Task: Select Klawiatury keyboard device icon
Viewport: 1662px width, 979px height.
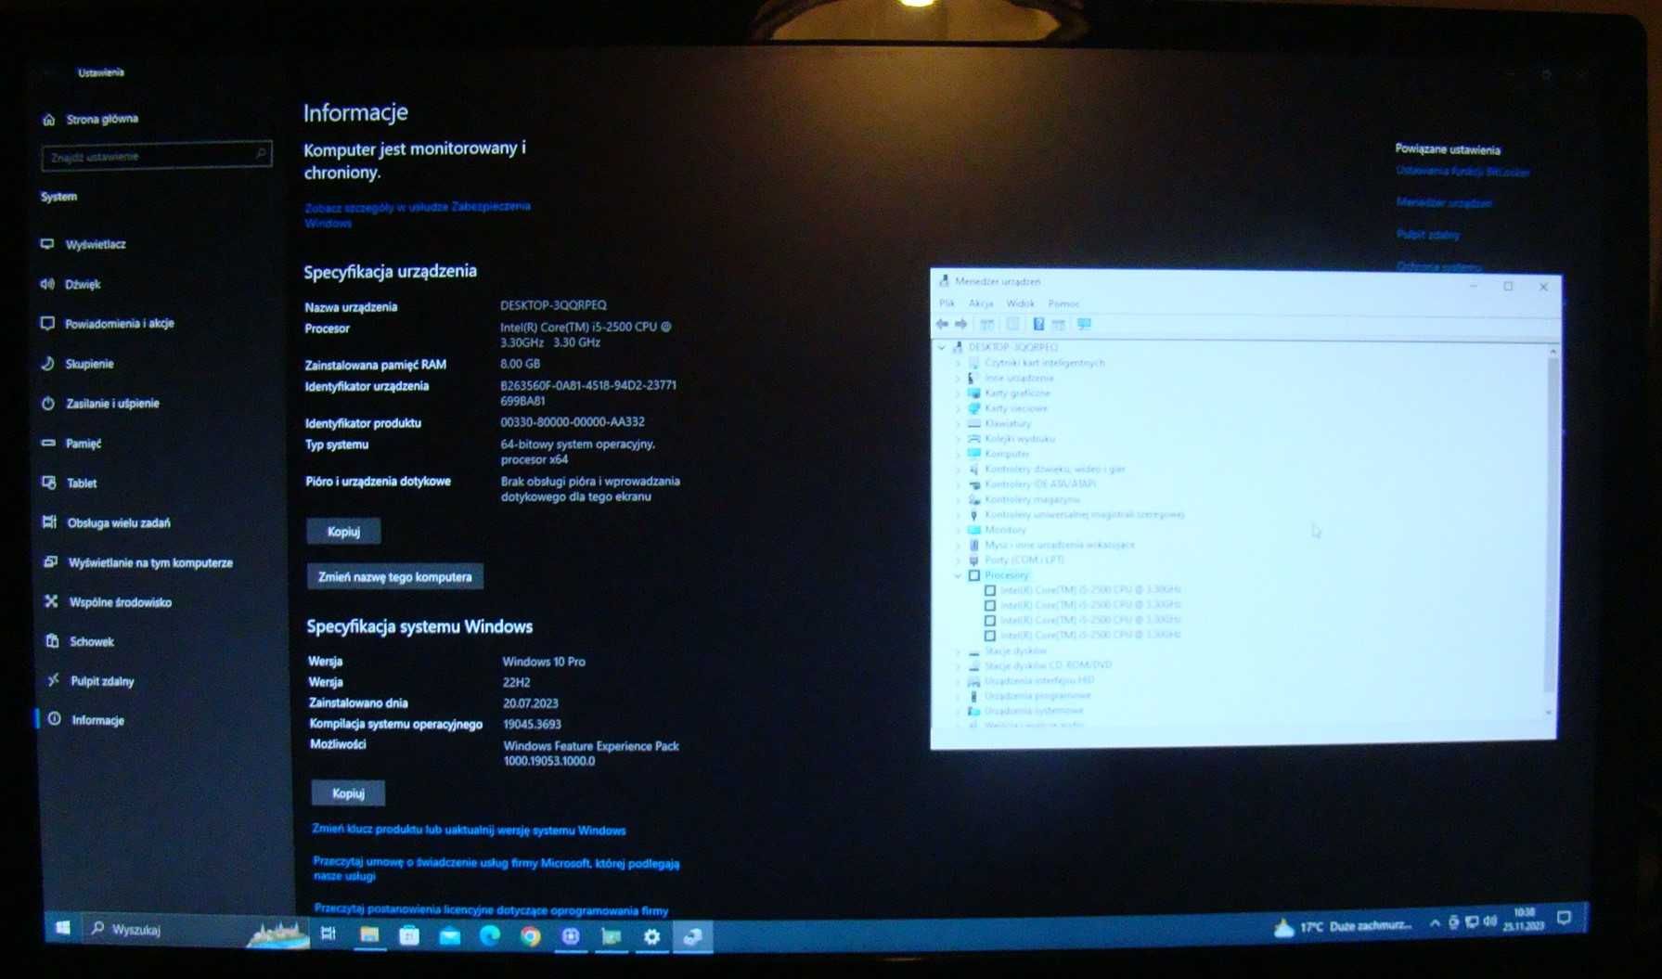Action: [974, 423]
